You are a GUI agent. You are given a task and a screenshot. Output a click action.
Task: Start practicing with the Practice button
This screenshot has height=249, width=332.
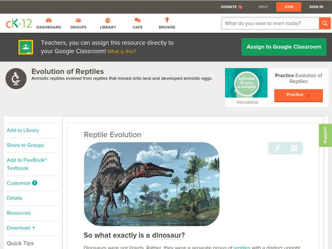[298, 95]
